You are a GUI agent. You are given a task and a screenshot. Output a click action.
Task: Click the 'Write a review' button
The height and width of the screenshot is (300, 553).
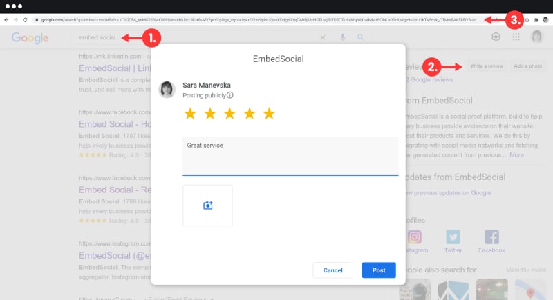(487, 66)
